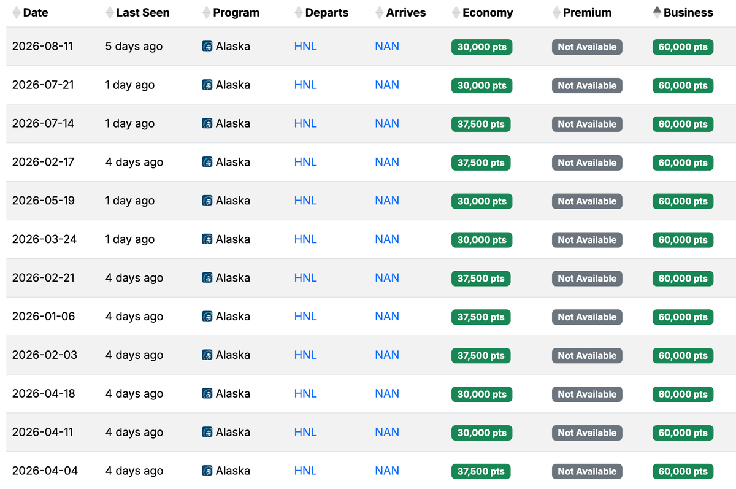
Task: Click Alaska logo in 2026-01-06 row
Action: click(x=207, y=317)
